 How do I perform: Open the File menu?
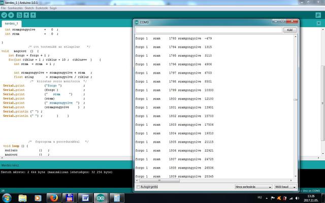click(x=4, y=9)
